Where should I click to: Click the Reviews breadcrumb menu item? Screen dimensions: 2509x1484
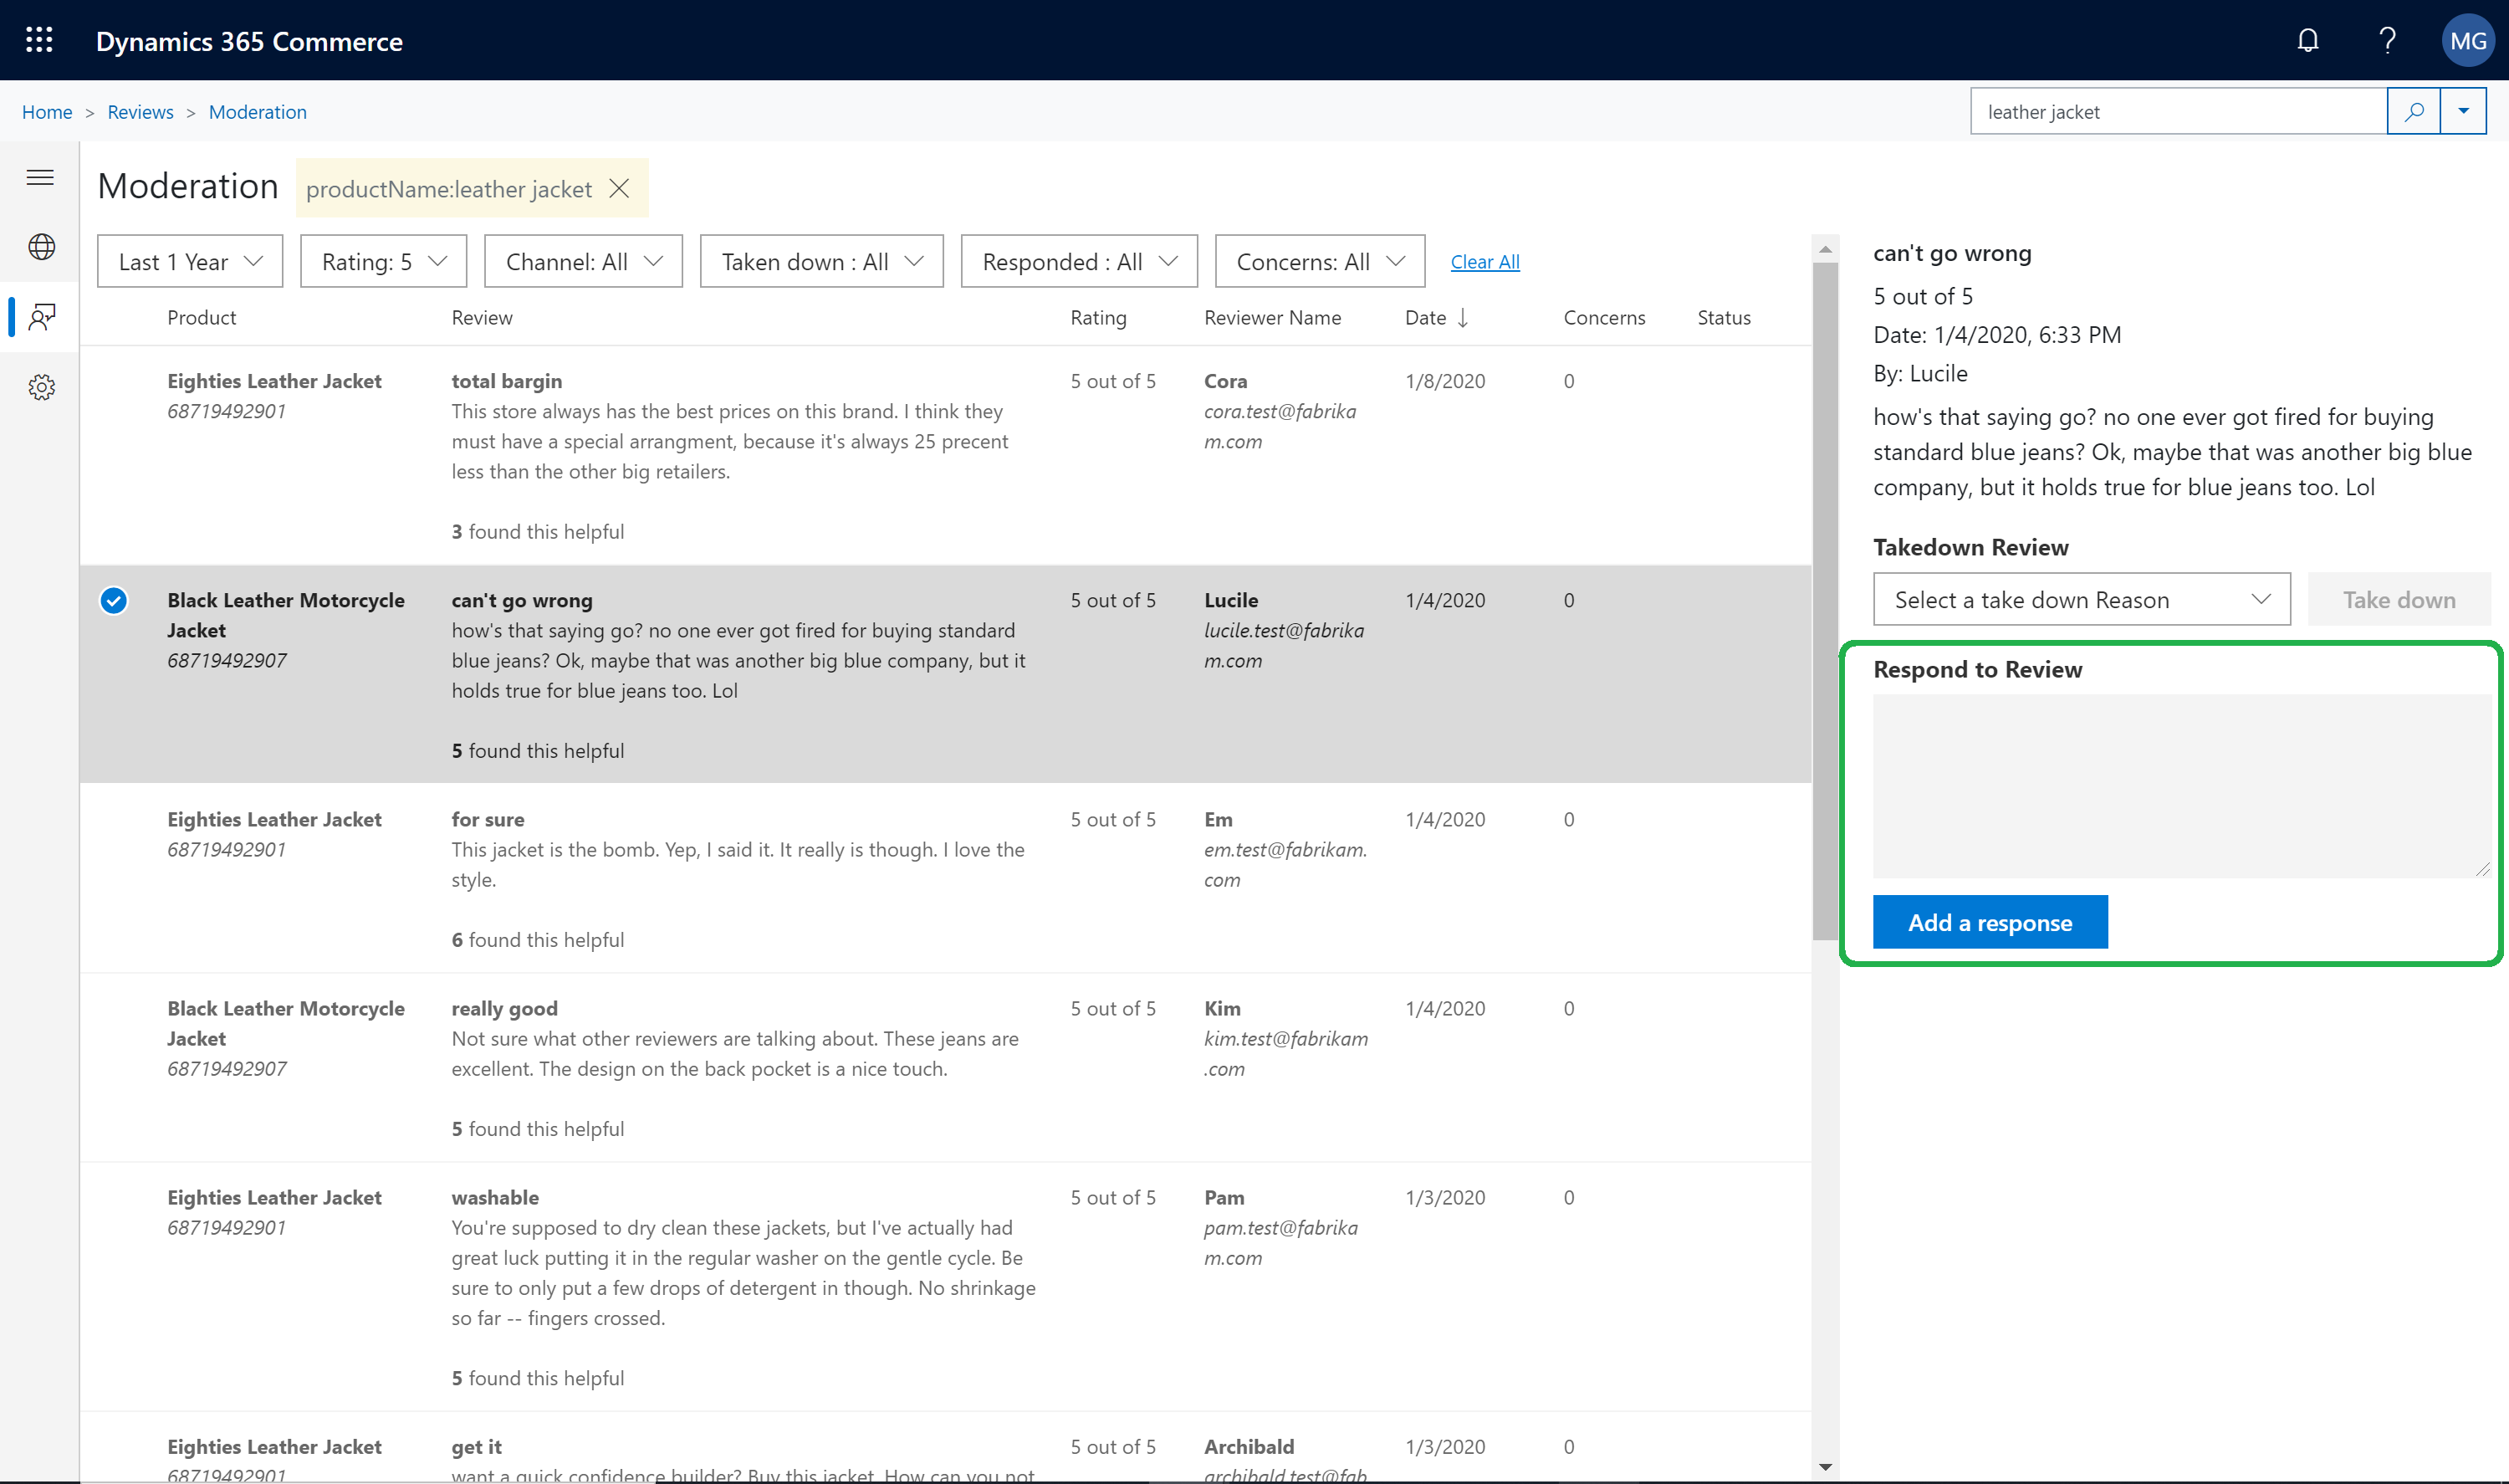click(138, 111)
